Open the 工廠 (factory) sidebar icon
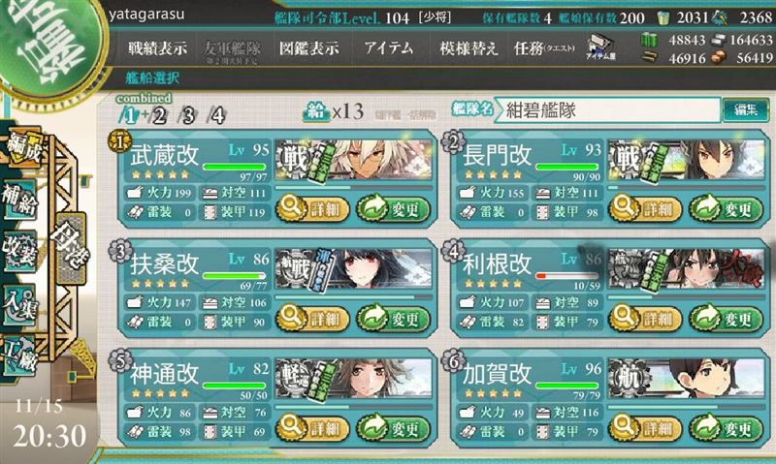Screen dimensions: 776x464 pos(19,356)
